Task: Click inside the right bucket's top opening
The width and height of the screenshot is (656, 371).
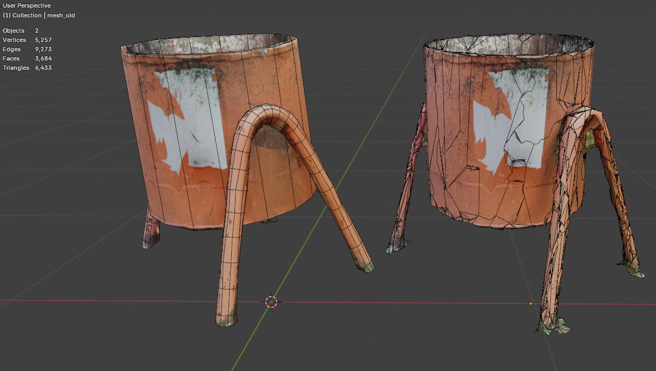Action: (510, 47)
